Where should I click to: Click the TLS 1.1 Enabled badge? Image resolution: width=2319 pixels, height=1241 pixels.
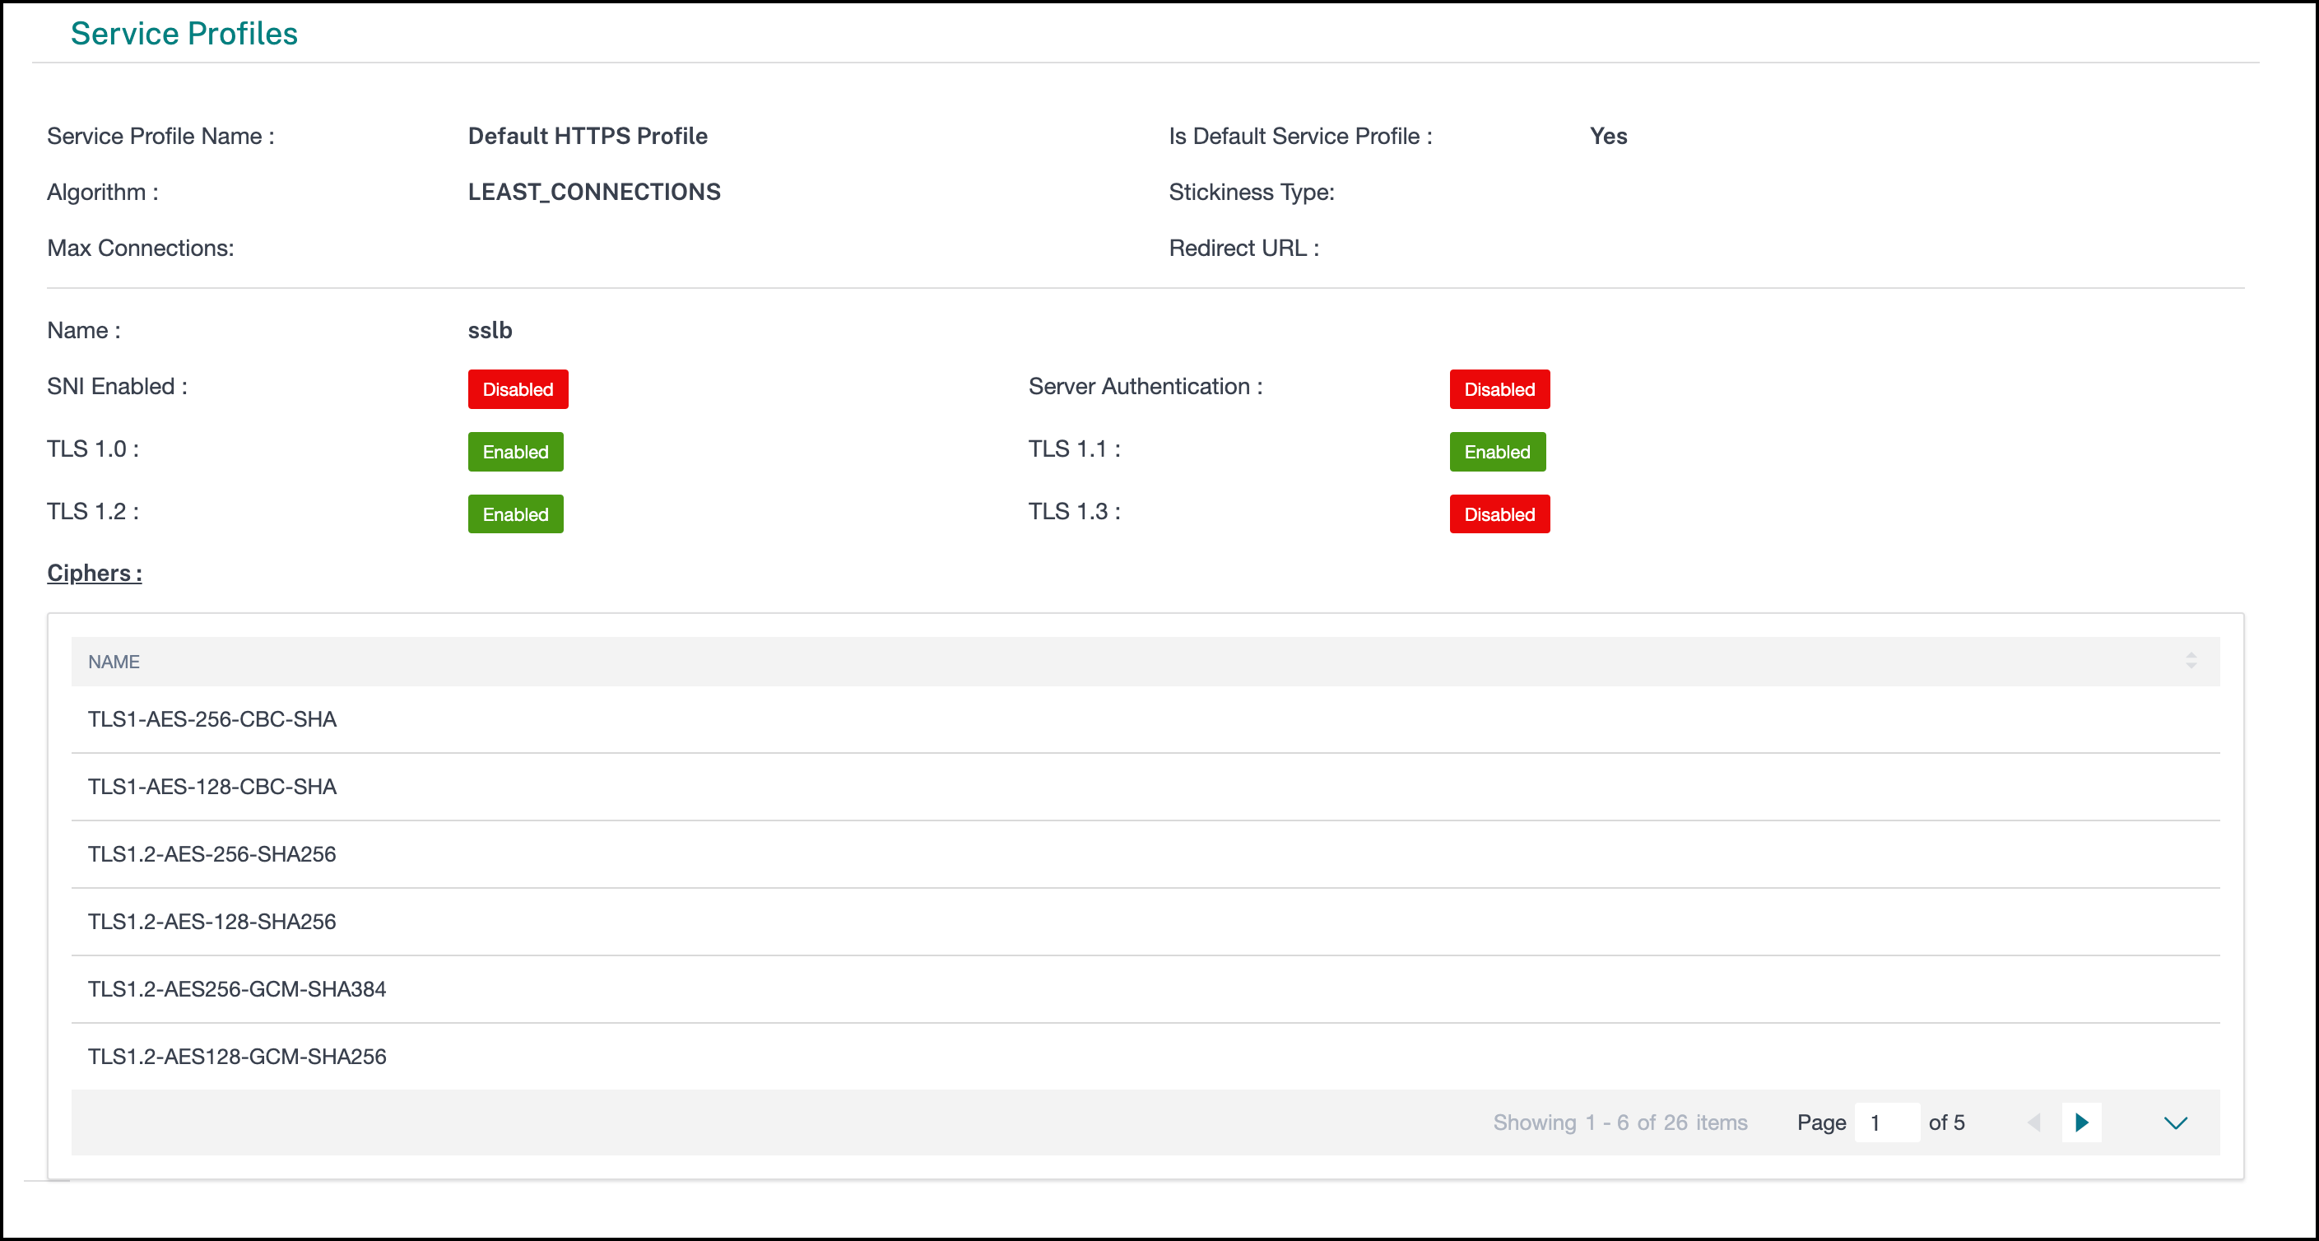click(1496, 451)
